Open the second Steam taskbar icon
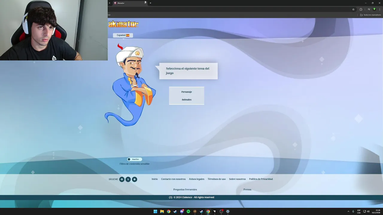This screenshot has width=383, height=215. click(x=201, y=211)
